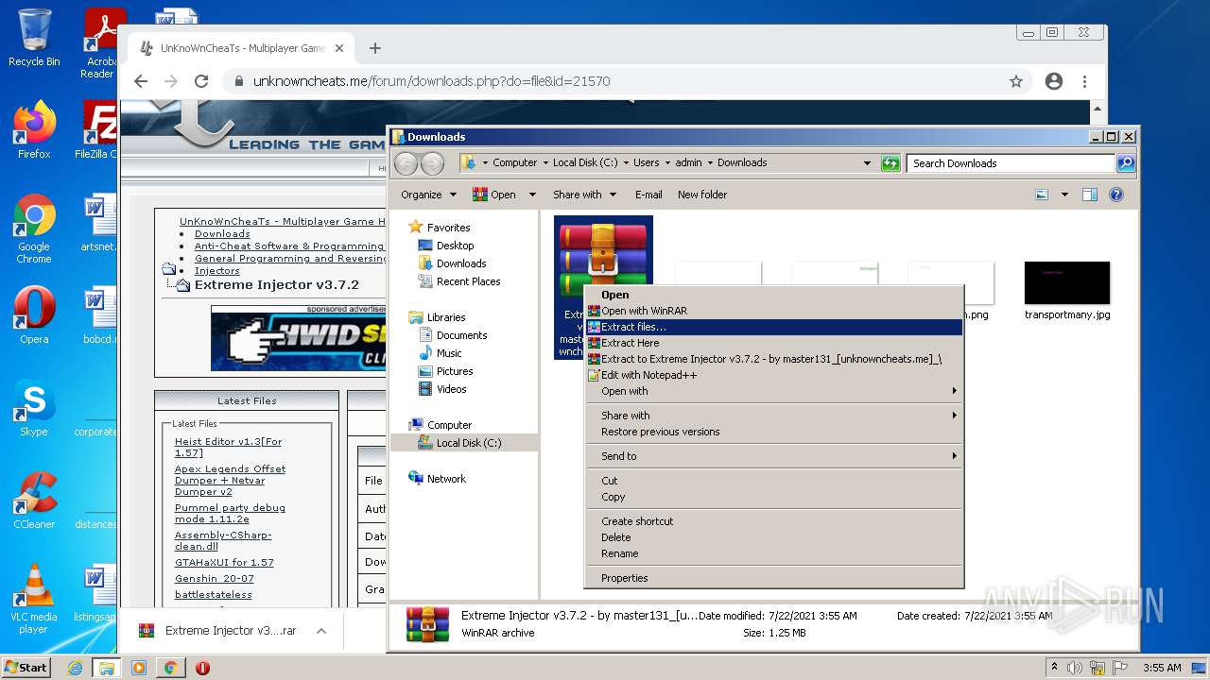Launch Firefox from the desktop
The image size is (1210, 680).
coord(34,130)
